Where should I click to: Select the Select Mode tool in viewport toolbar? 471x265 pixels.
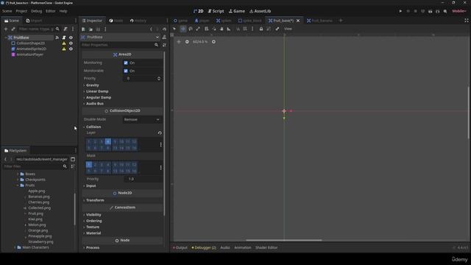(174, 29)
